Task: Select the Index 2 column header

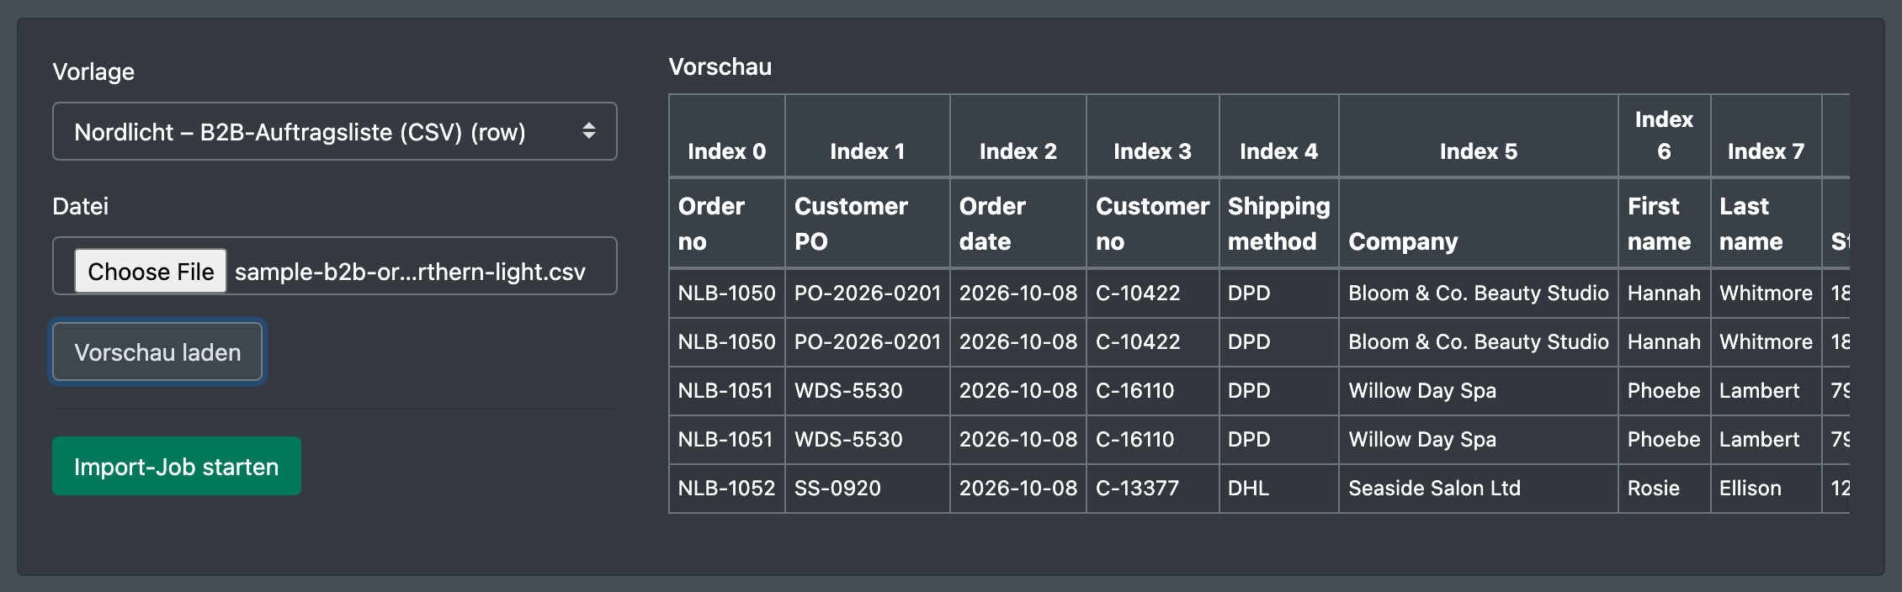Action: [1018, 136]
